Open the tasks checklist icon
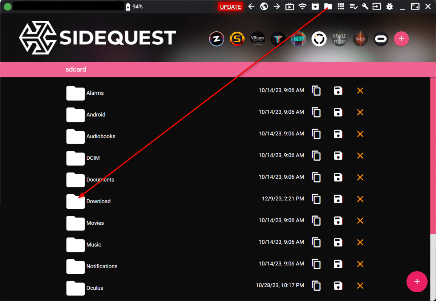This screenshot has width=436, height=301. [353, 7]
